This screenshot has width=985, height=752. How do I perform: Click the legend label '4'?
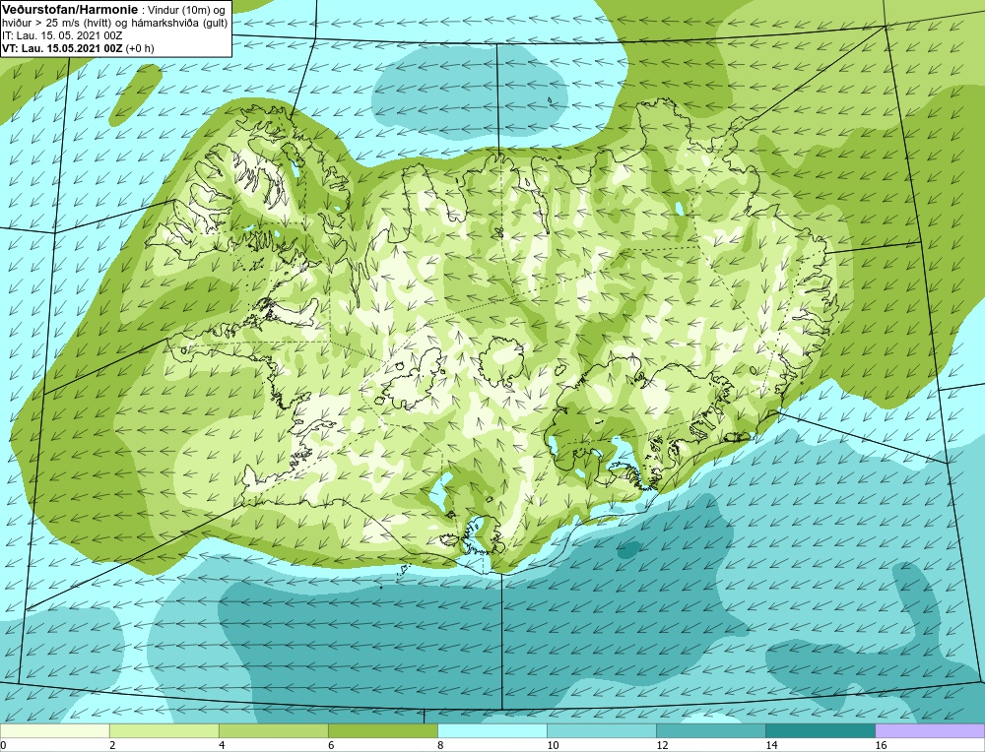[221, 745]
